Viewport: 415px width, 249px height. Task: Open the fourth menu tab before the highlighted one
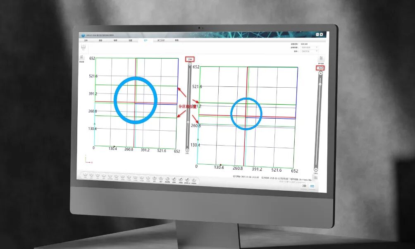(130, 40)
